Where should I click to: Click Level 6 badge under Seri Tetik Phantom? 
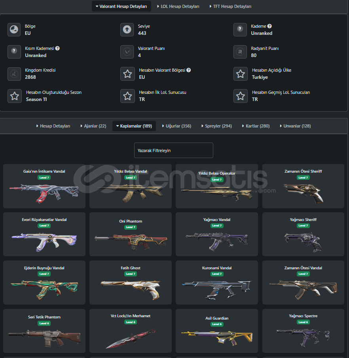pos(44,323)
